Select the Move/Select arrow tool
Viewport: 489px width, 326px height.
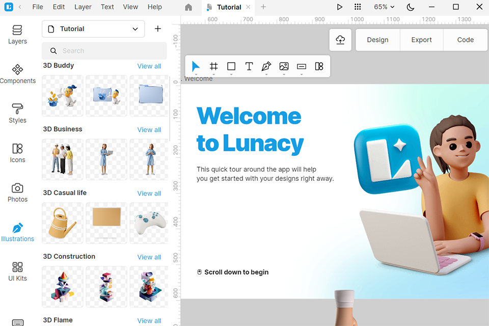(196, 66)
